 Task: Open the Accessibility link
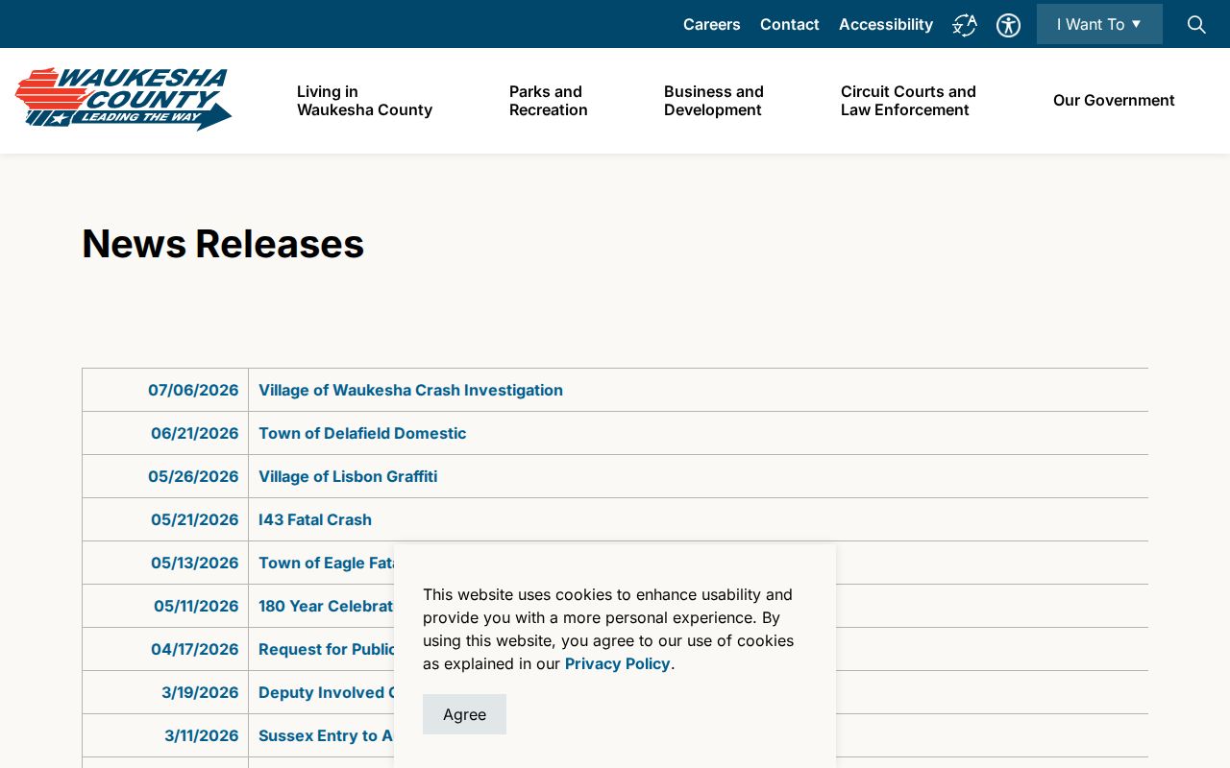tap(886, 24)
